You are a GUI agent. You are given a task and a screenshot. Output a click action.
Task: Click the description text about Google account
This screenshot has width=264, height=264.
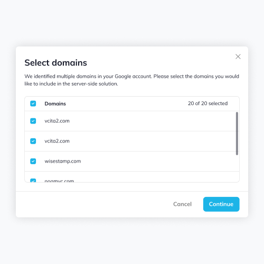click(131, 80)
